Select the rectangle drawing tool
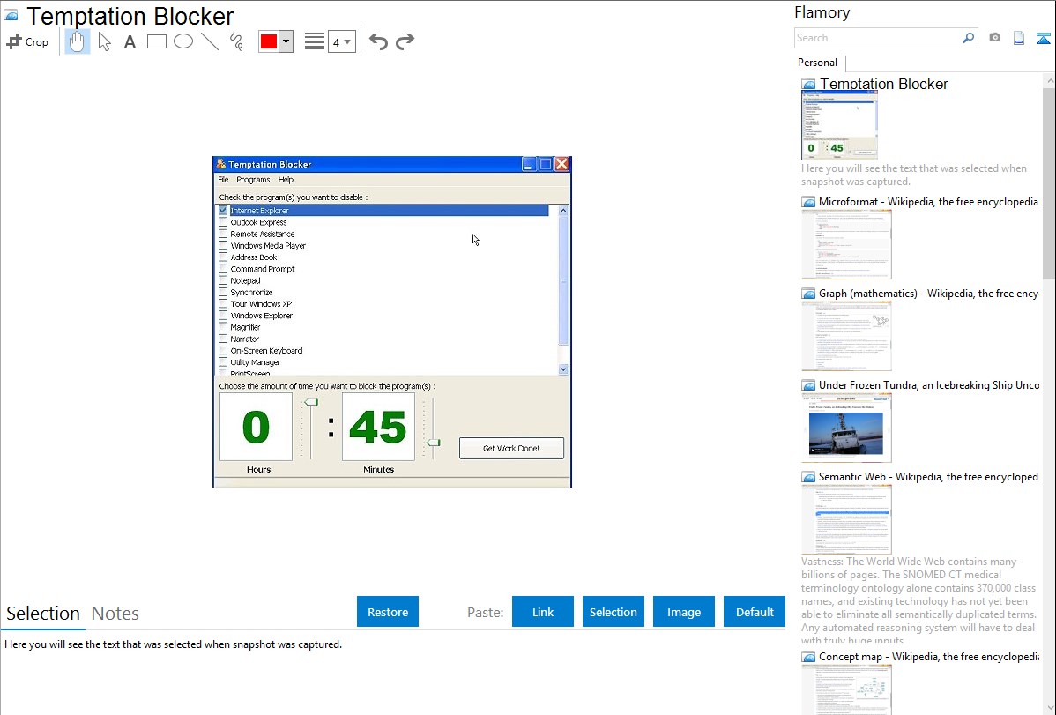Viewport: 1056px width, 715px height. pyautogui.click(x=156, y=41)
